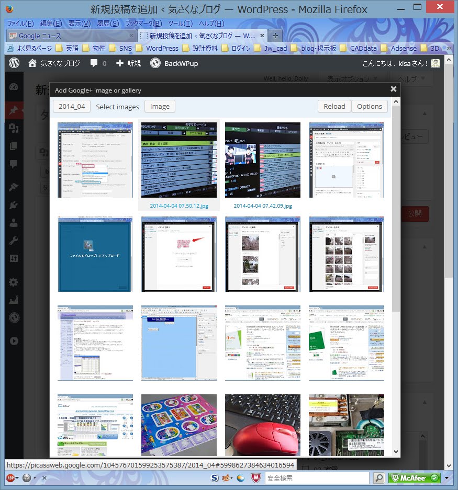The height and width of the screenshot is (490, 458).
Task: Open the Dashboard icon in sidebar
Action: pos(14,87)
